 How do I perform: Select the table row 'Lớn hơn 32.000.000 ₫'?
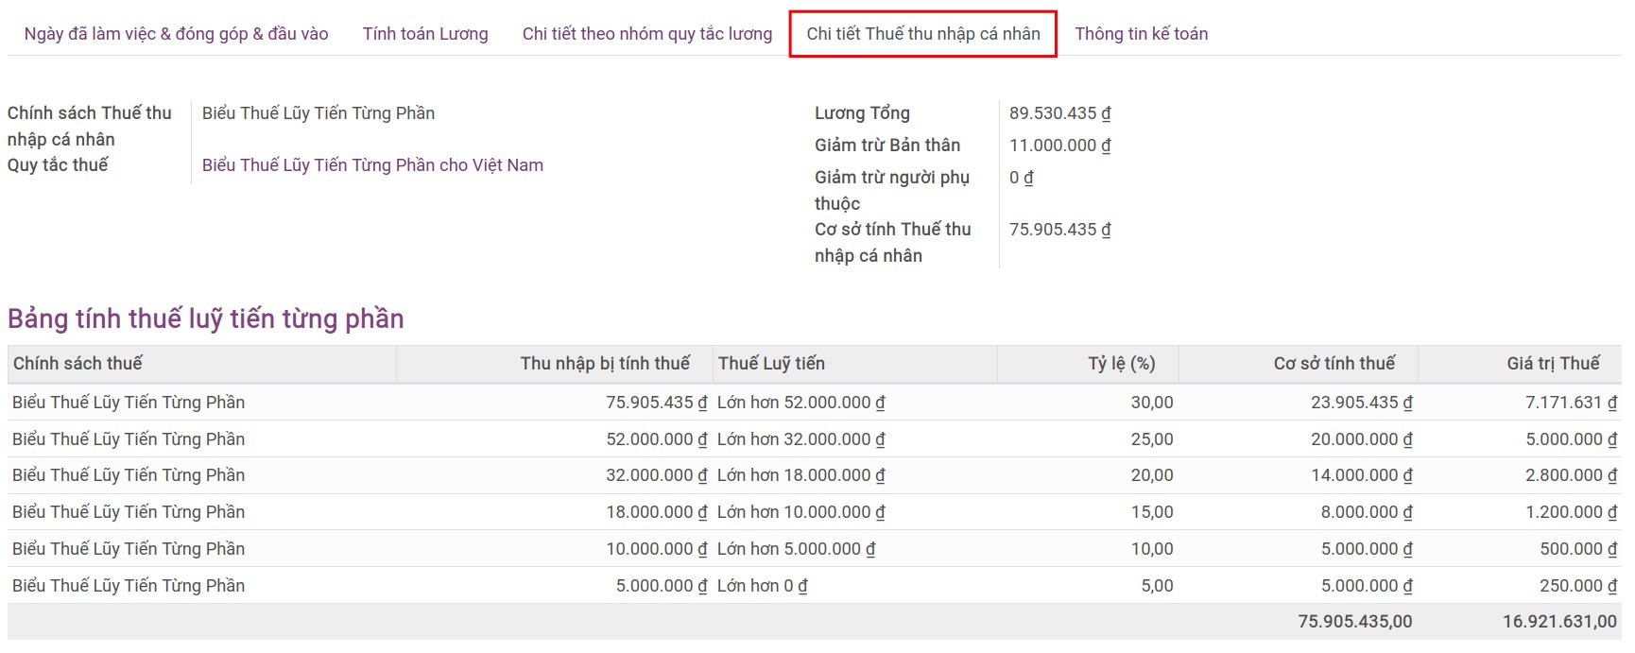click(x=814, y=439)
